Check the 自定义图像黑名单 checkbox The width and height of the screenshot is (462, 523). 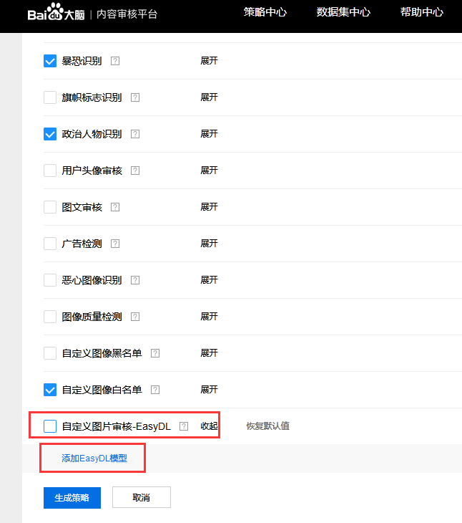(50, 353)
